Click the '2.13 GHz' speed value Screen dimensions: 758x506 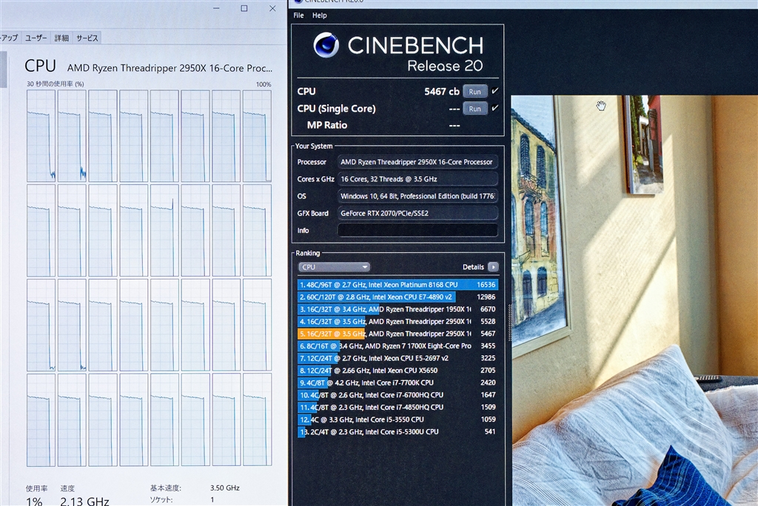coord(84,502)
